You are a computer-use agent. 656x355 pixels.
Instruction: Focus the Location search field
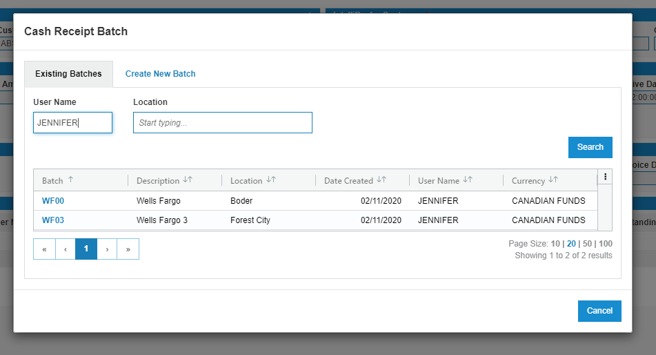point(223,123)
